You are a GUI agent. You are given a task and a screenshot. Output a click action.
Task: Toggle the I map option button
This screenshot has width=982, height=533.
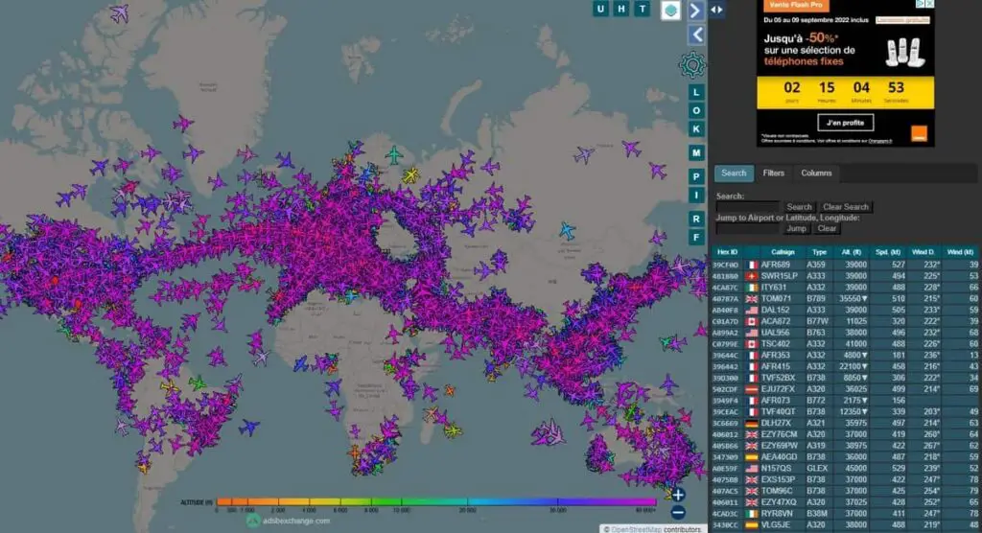(696, 196)
